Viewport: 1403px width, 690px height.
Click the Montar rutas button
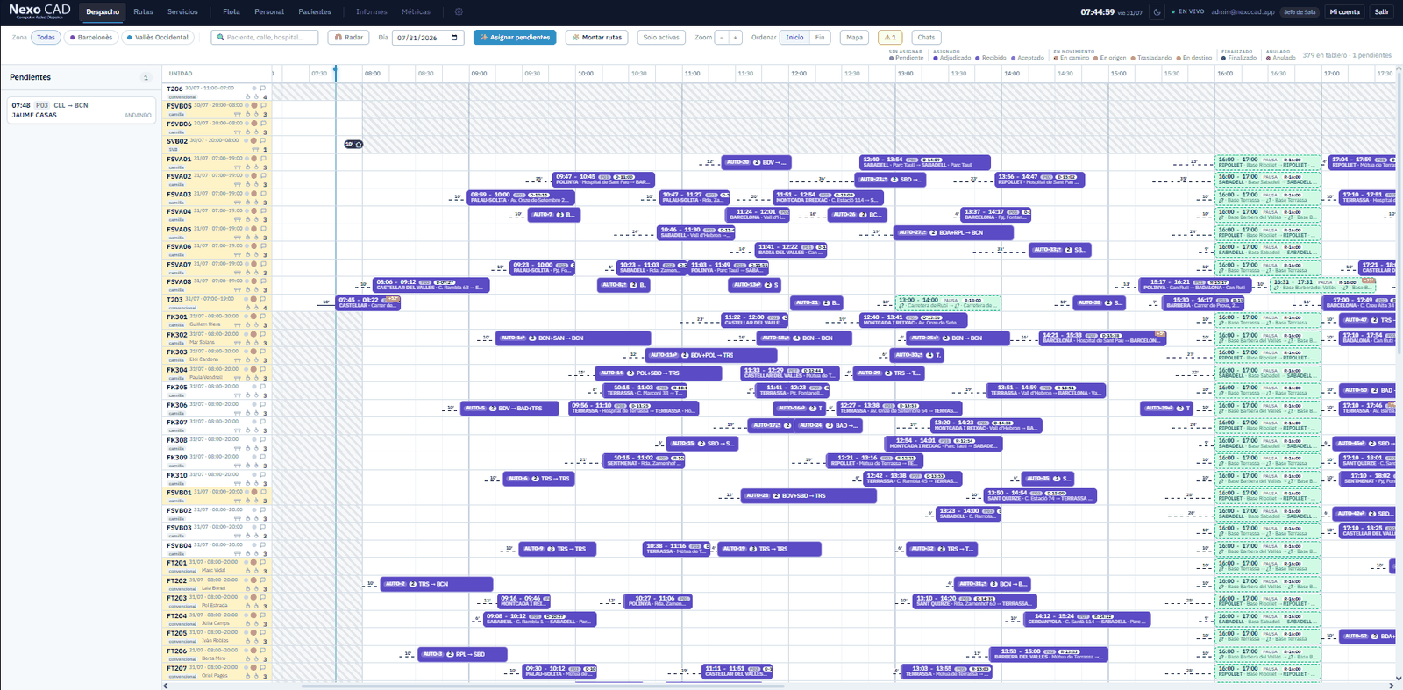click(x=596, y=38)
